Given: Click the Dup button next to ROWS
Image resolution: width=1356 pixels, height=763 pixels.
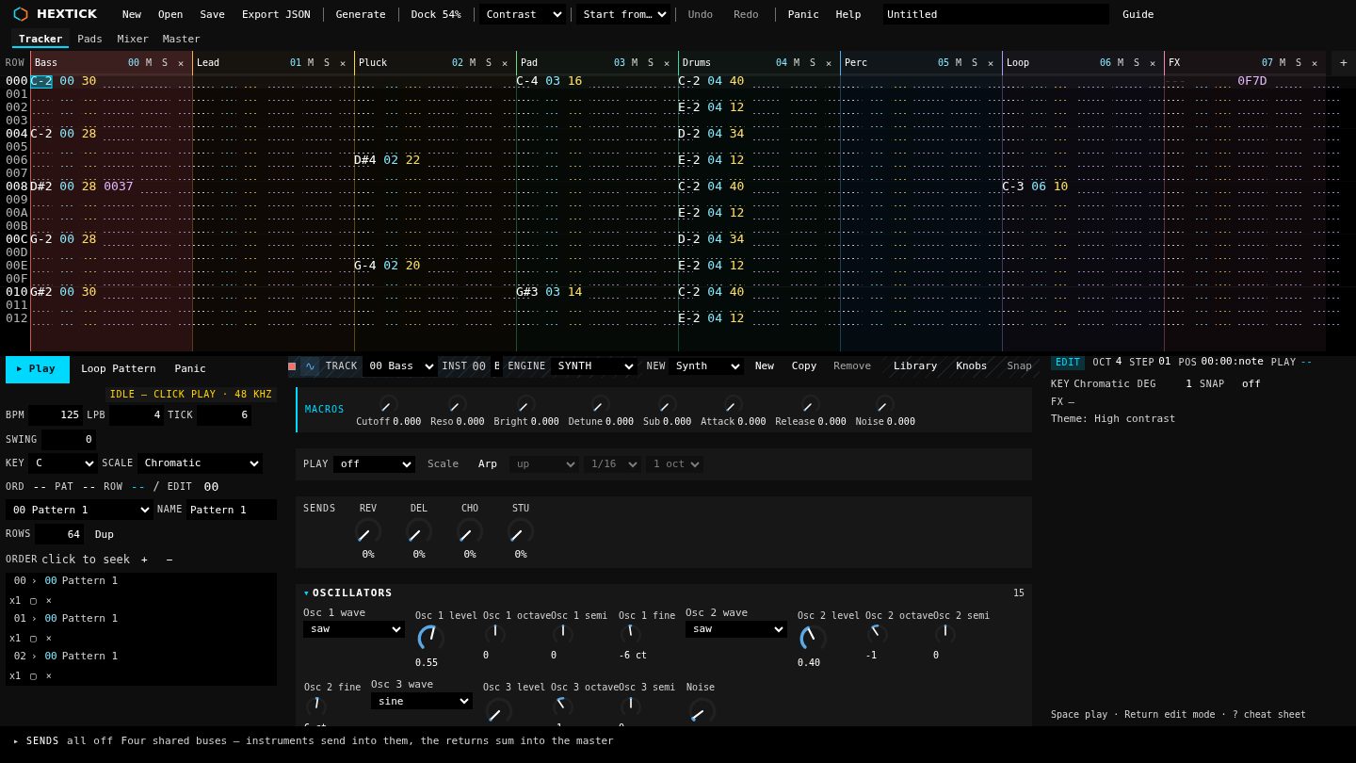Looking at the screenshot, I should pyautogui.click(x=105, y=534).
